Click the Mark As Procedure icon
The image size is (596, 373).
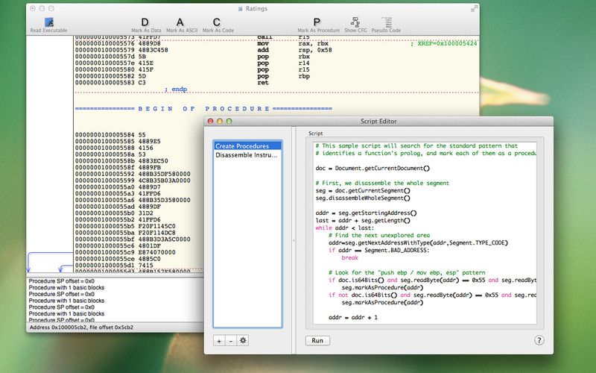click(x=317, y=22)
